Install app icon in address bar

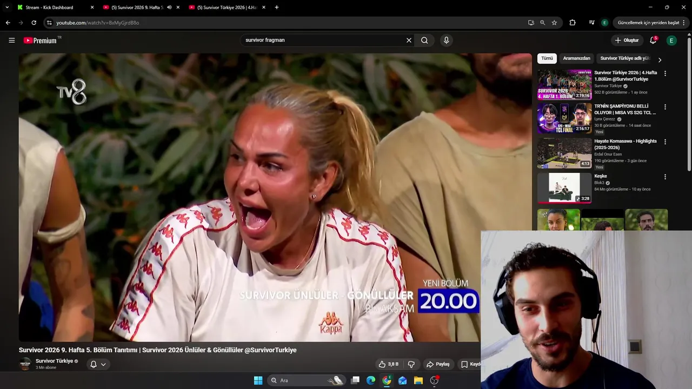click(x=531, y=23)
